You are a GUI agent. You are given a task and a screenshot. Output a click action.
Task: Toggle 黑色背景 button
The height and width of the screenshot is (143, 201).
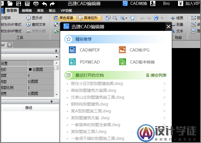tap(65, 18)
